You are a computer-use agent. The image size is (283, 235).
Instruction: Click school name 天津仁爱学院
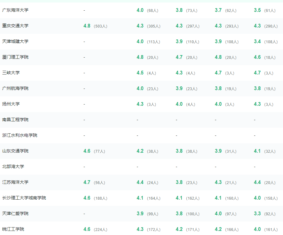coord(15,213)
